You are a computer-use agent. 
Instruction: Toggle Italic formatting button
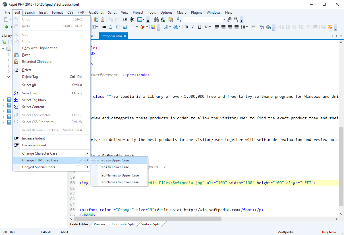[x=193, y=27]
